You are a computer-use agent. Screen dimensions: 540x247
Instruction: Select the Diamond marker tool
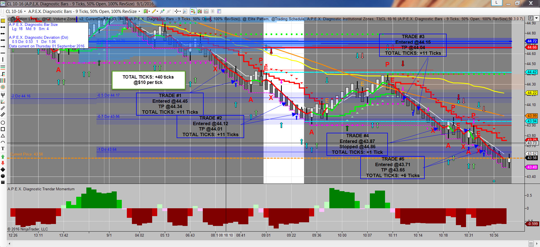pyautogui.click(x=3, y=170)
